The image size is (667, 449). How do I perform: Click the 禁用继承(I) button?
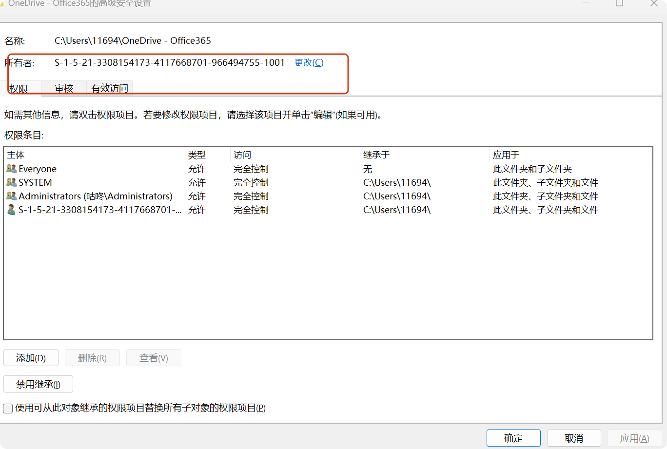click(38, 384)
